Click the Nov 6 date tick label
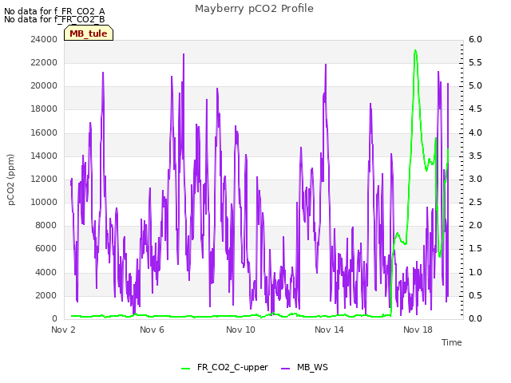This screenshot has width=511, height=383. [152, 330]
